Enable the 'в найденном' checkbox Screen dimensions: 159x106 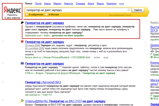click(x=27, y=15)
